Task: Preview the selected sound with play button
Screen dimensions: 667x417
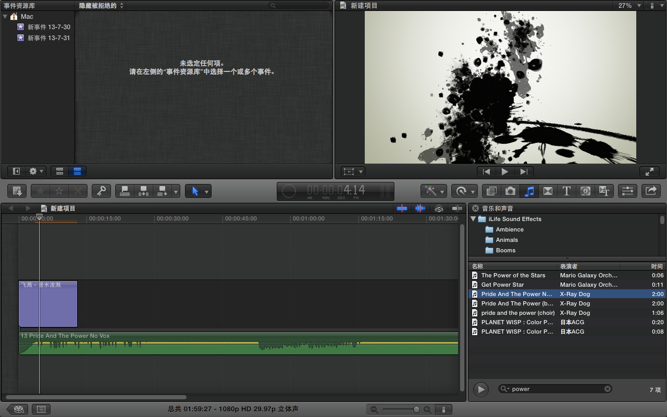Action: tap(480, 389)
